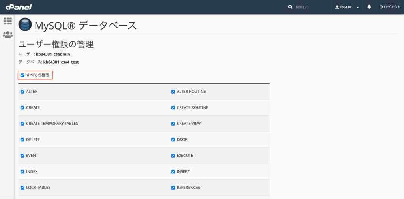Image resolution: width=404 pixels, height=199 pixels.
Task: Disable CREATE TEMPORARY TABLES privilege
Action: tap(22, 124)
